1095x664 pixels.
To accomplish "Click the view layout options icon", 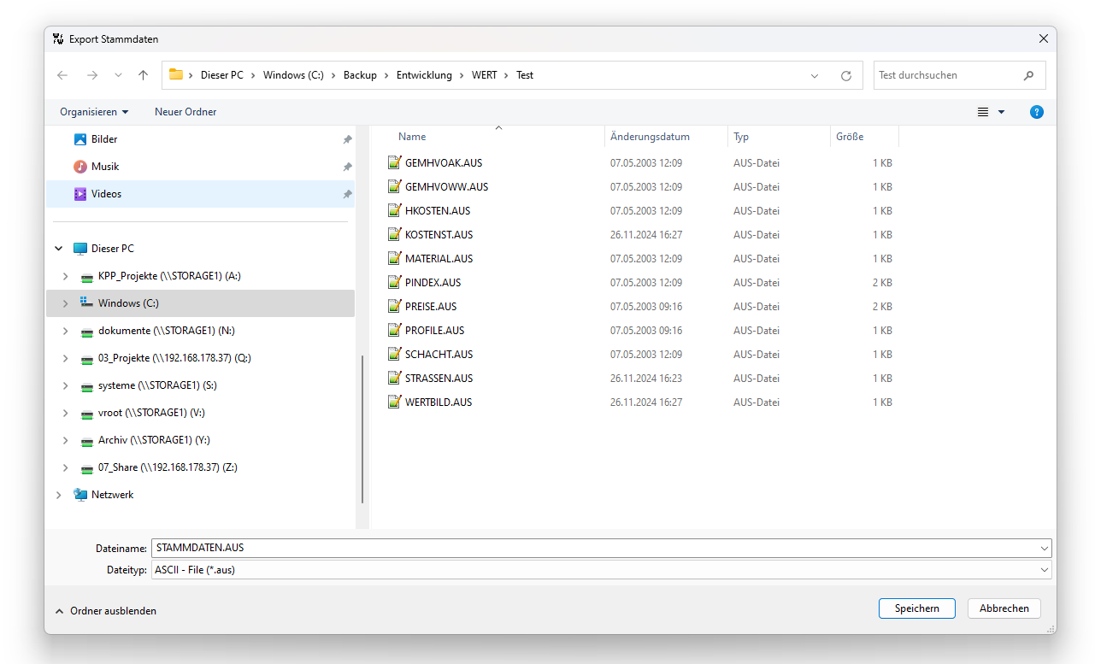I will click(984, 112).
